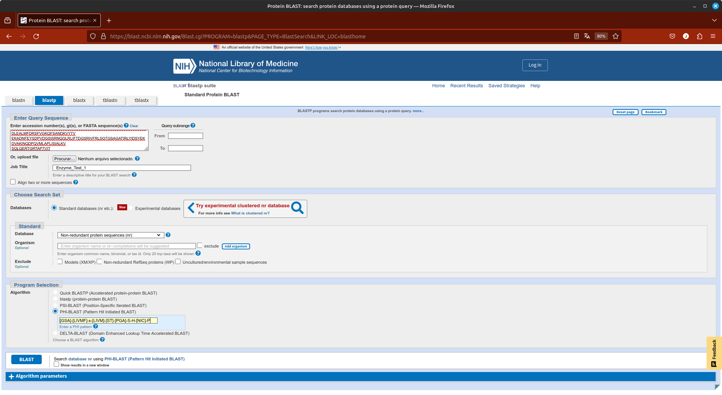Open Firefox list all tabs chevron
The image size is (722, 395).
pyautogui.click(x=714, y=20)
